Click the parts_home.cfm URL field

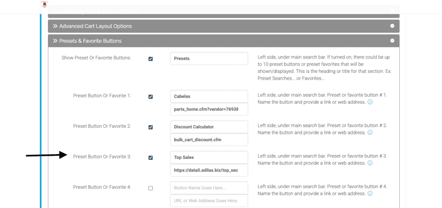tap(209, 109)
